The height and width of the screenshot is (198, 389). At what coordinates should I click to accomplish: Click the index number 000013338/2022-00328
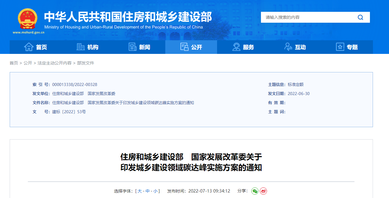pyautogui.click(x=75, y=84)
